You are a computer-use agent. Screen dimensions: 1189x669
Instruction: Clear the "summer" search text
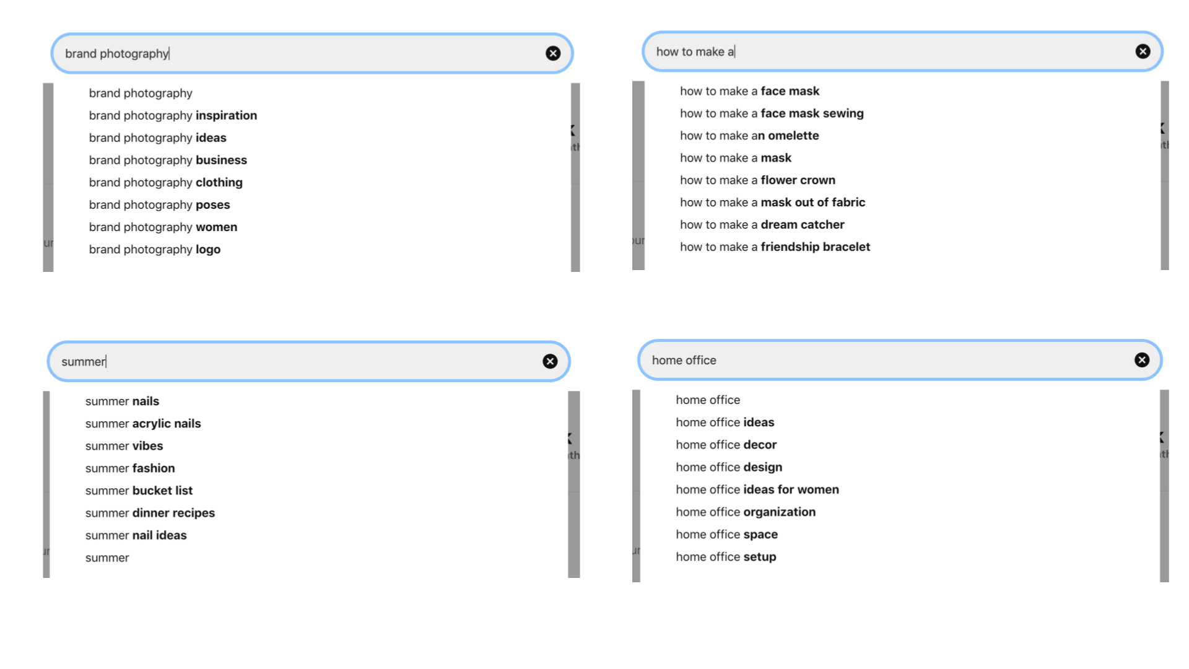[550, 361]
